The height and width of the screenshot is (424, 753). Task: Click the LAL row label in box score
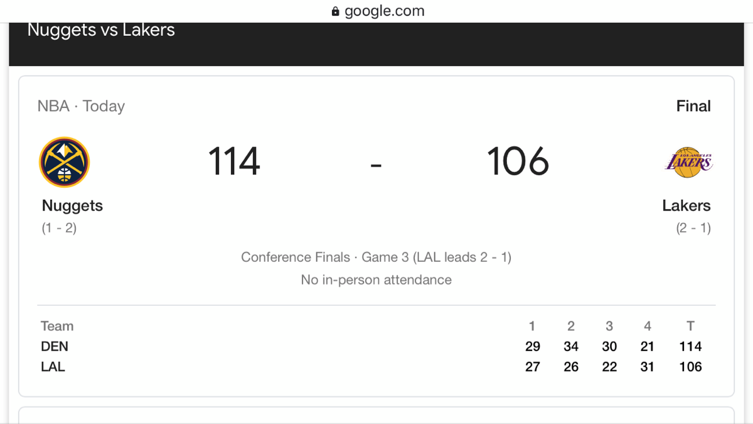coord(53,367)
